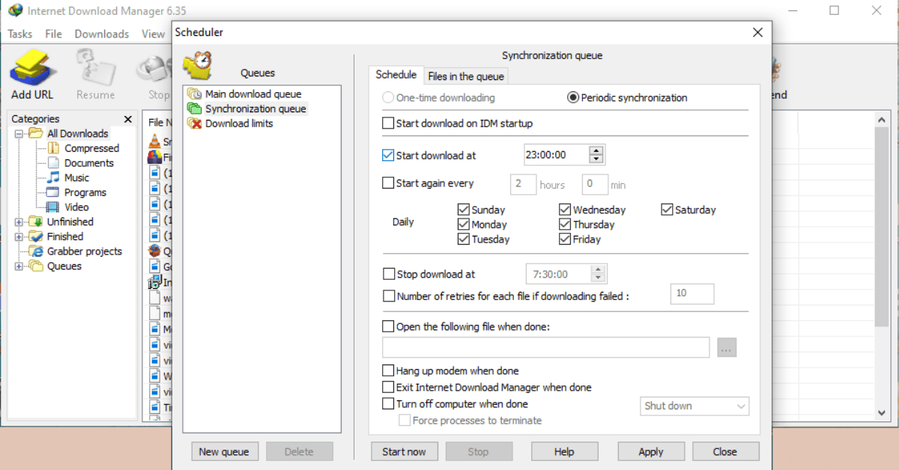Open the Grabber projects category
Viewport: 899px width, 470px height.
[x=84, y=251]
